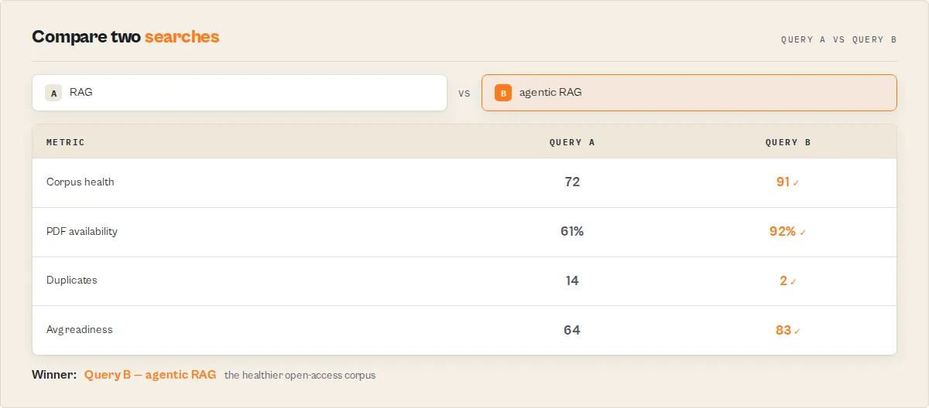Image resolution: width=929 pixels, height=408 pixels.
Task: Open the winner link Query B — agentic RAG
Action: point(150,375)
